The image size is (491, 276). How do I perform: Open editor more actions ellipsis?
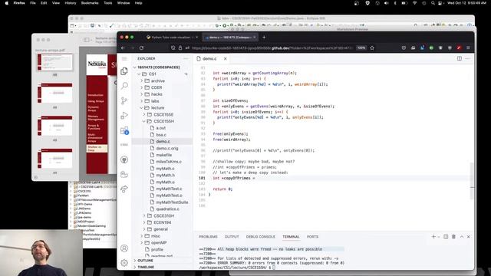[467, 58]
